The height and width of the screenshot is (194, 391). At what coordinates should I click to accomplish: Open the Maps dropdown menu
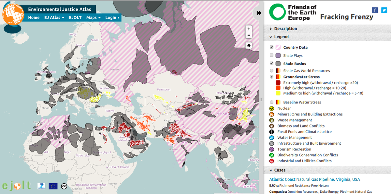(93, 18)
